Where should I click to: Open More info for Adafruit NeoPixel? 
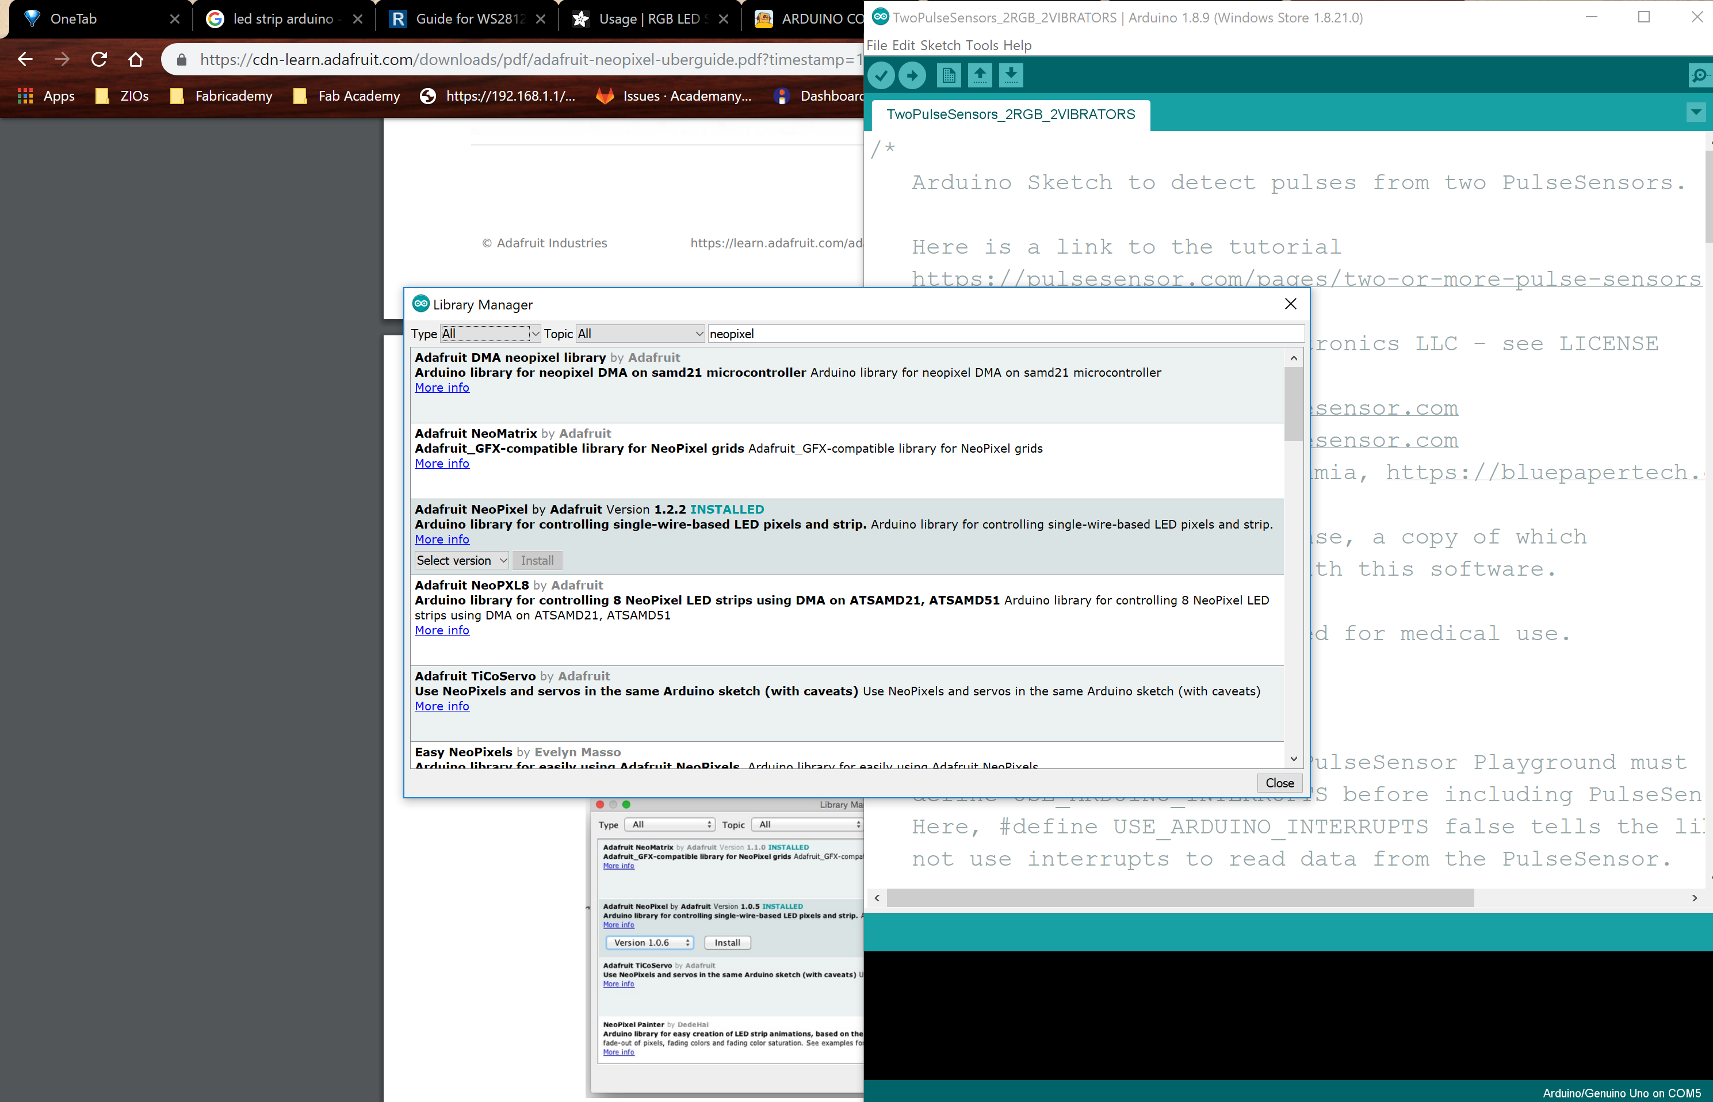[x=442, y=539]
